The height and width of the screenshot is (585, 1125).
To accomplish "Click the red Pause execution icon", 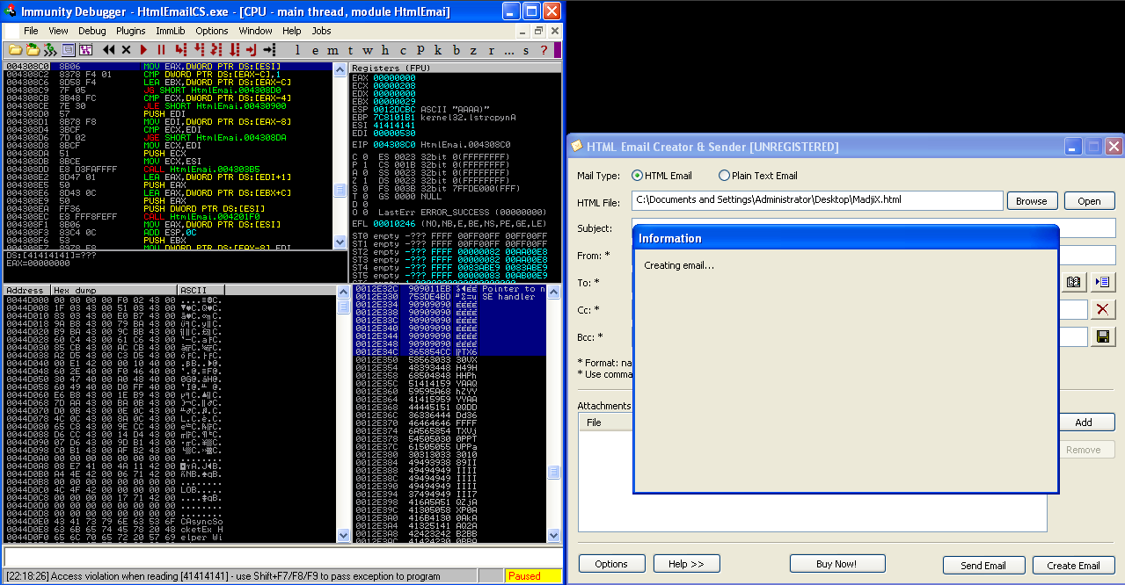I will pos(161,50).
